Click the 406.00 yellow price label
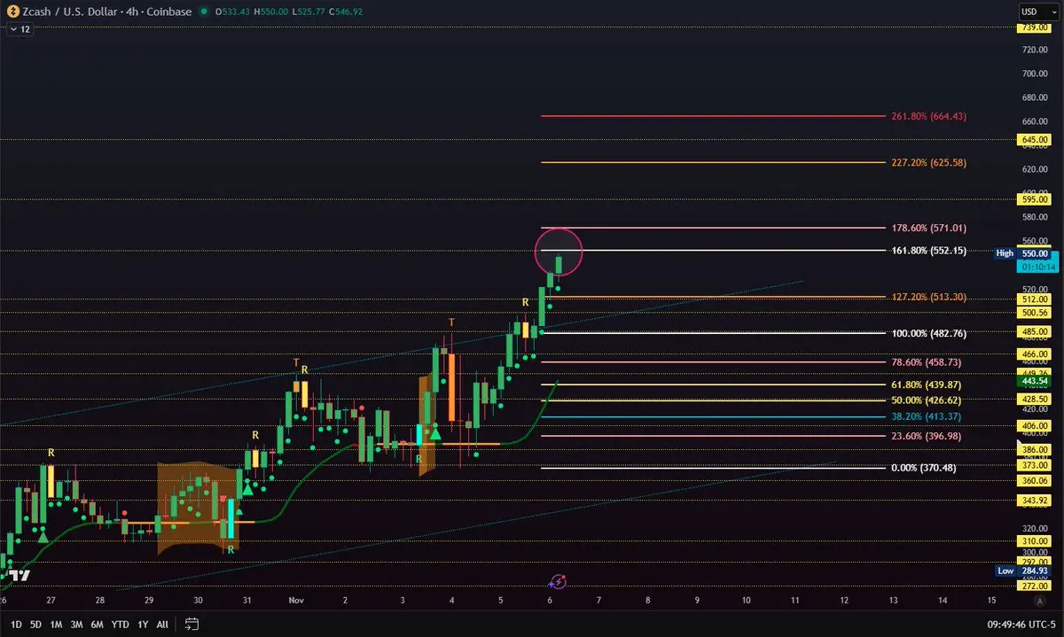 [1033, 426]
